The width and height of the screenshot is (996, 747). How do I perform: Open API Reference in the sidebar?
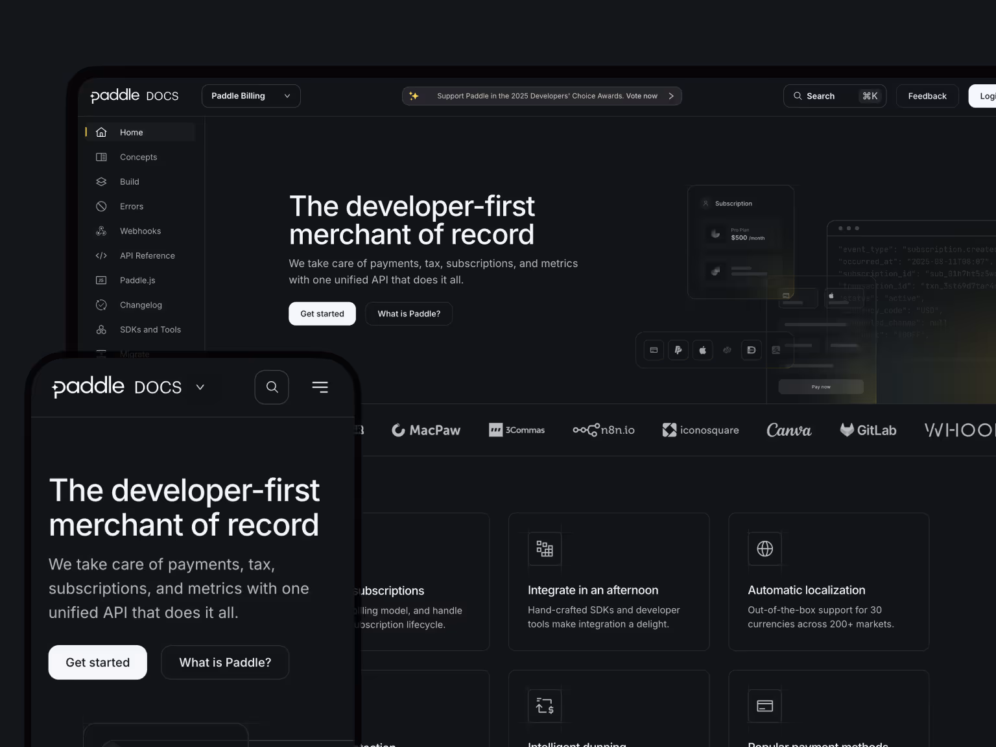tap(139, 255)
